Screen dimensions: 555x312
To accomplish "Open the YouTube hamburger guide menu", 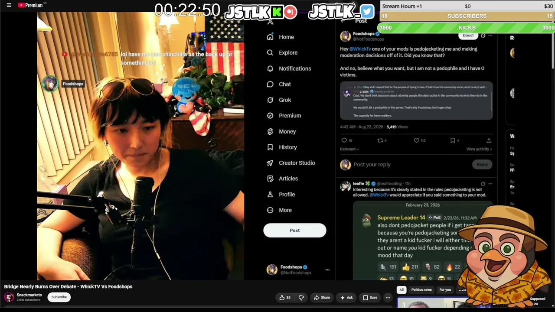I will coord(9,5).
